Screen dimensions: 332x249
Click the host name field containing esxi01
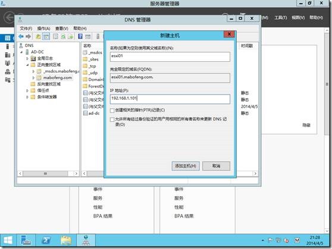pos(170,56)
